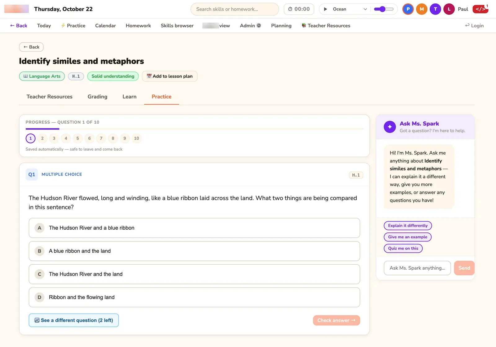Click the purple Ms. Spark star icon

coord(390,127)
